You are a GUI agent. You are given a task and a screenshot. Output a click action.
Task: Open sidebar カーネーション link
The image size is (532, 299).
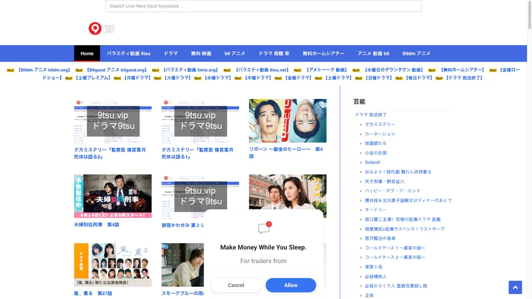coord(380,134)
